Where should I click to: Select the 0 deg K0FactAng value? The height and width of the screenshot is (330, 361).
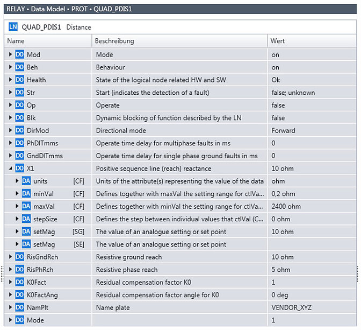point(280,295)
